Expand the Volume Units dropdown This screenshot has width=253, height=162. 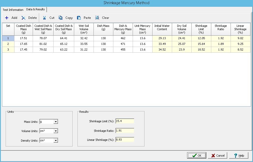point(56,131)
